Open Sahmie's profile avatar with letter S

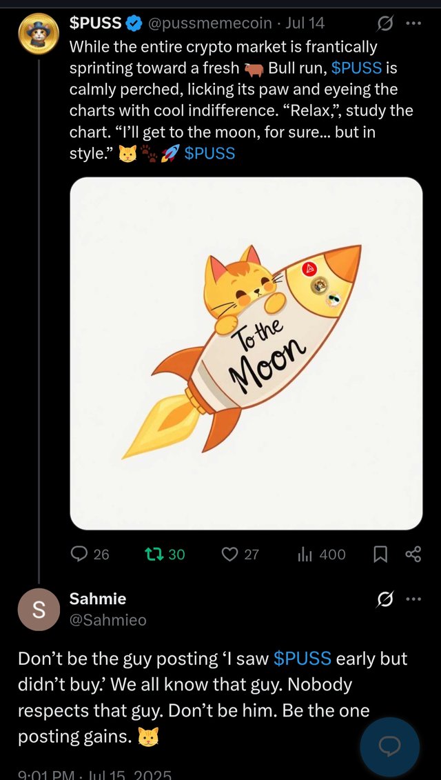[39, 610]
